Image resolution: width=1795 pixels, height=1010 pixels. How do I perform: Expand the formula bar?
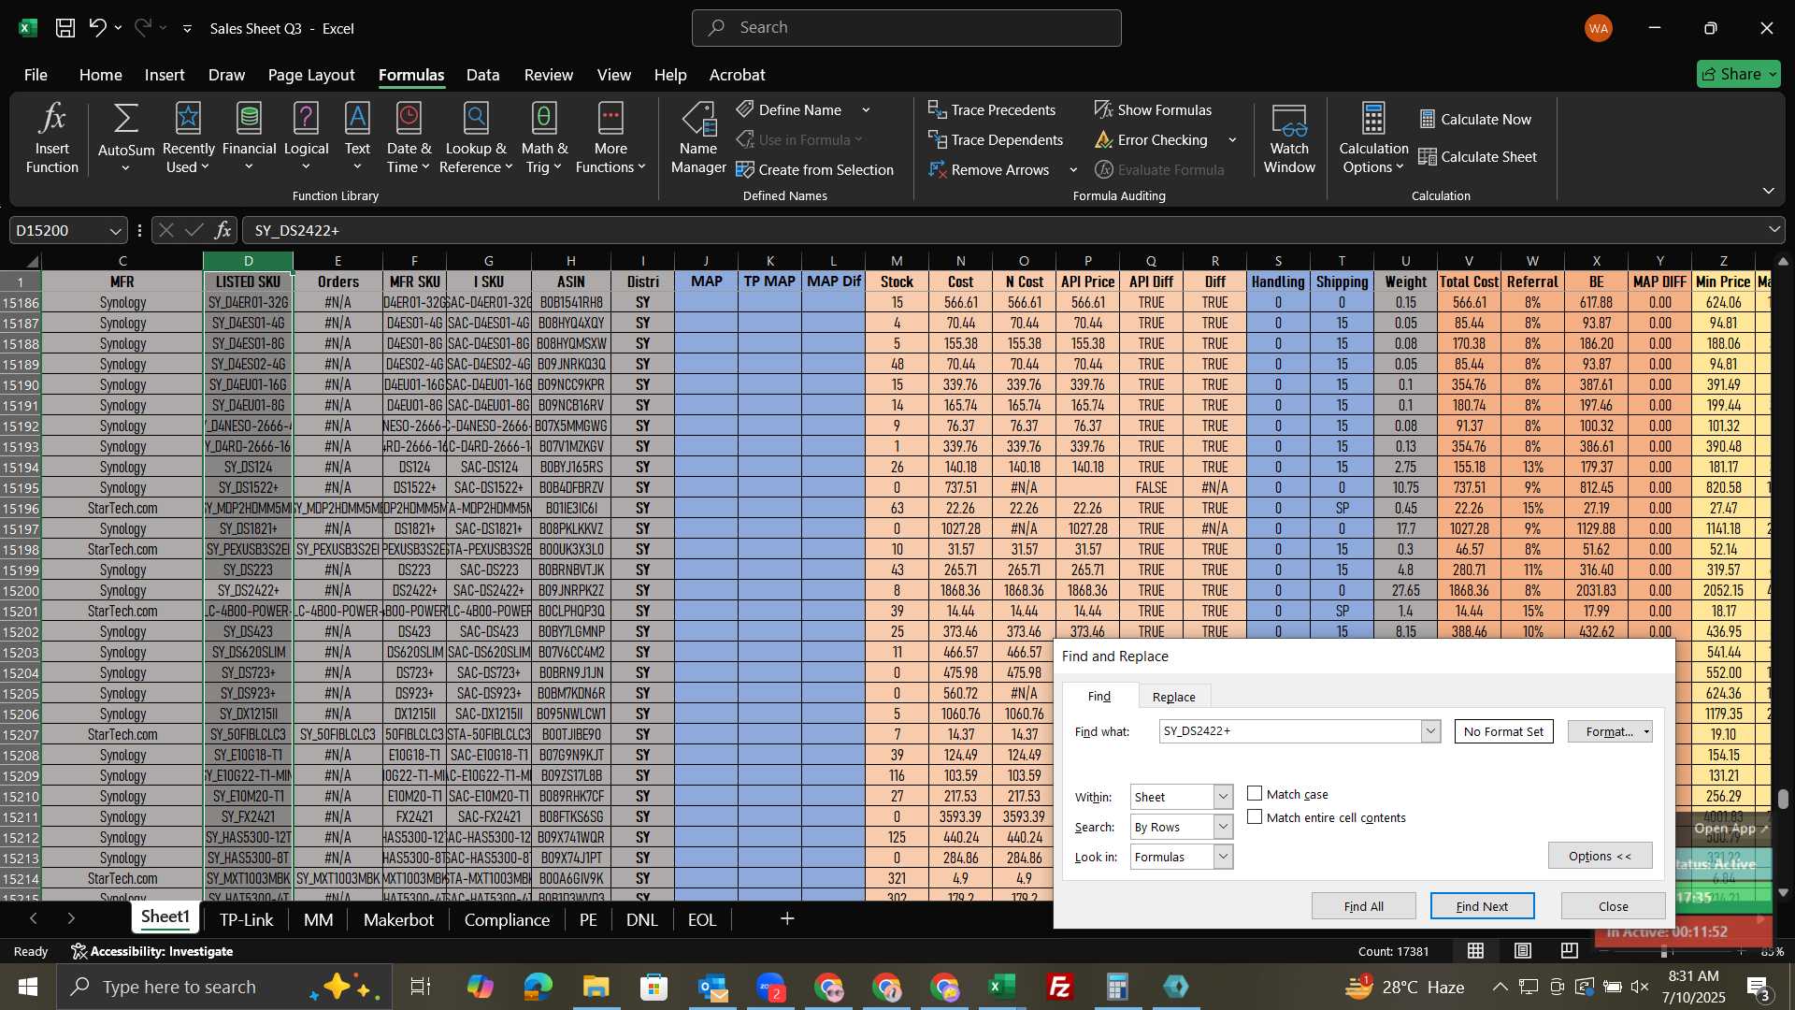(x=1773, y=230)
